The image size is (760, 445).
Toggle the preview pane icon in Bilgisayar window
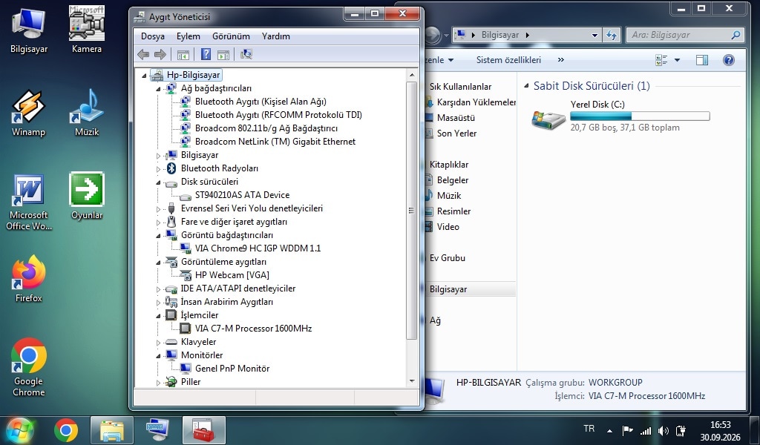702,60
